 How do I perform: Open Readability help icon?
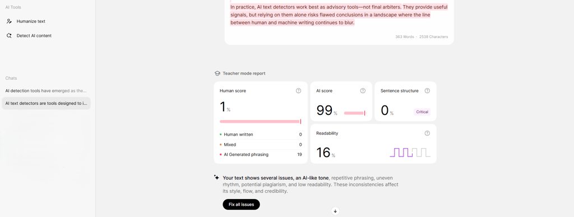click(427, 133)
